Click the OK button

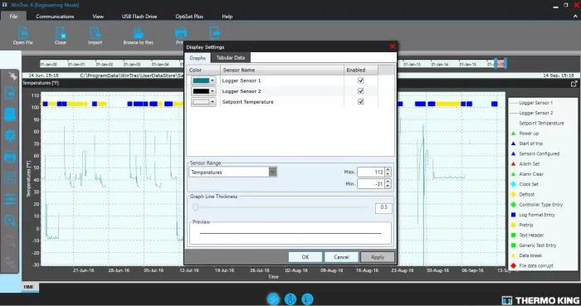[305, 257]
